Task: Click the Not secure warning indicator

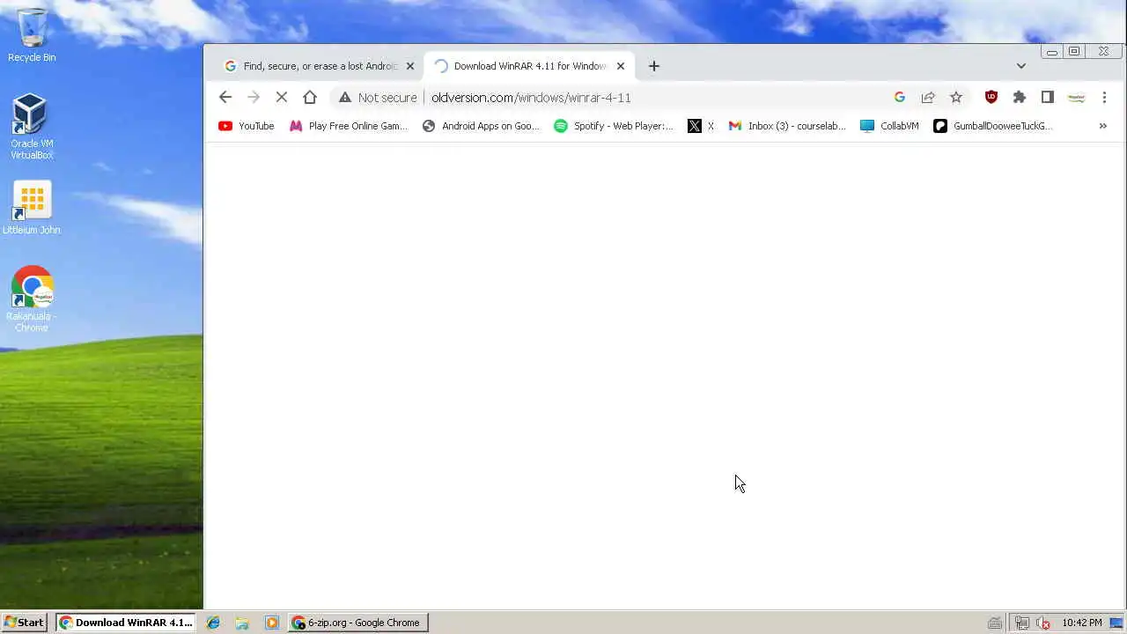Action: tap(378, 98)
